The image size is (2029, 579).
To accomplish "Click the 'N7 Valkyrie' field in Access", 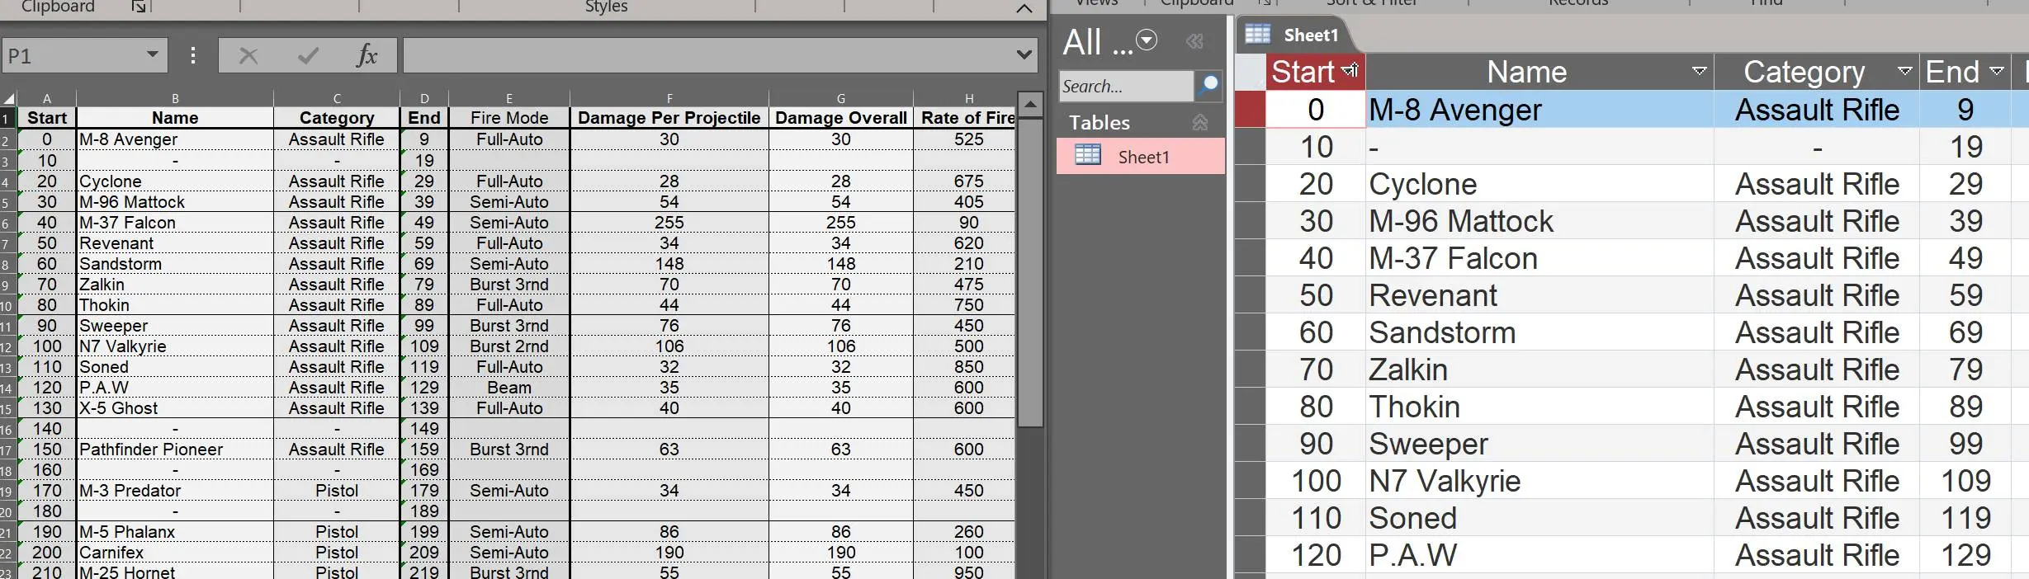I will tap(1539, 481).
